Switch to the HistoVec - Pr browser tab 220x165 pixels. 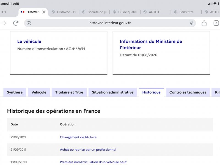tap(64, 12)
